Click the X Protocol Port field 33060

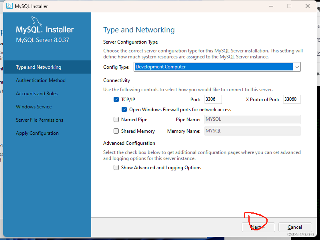(292, 99)
